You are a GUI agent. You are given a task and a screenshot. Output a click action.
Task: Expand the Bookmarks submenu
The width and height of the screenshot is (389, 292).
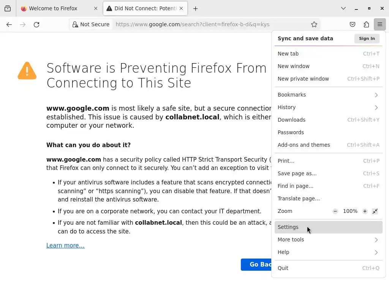point(329,95)
